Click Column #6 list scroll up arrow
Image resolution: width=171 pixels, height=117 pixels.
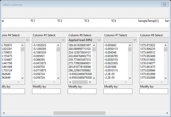point(94,45)
